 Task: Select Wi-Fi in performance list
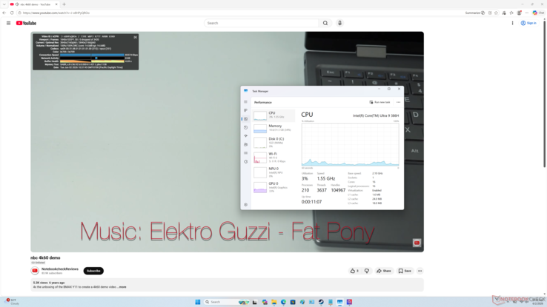pyautogui.click(x=273, y=158)
